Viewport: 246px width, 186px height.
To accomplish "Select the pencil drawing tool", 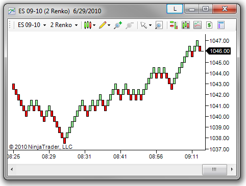I will (103, 25).
